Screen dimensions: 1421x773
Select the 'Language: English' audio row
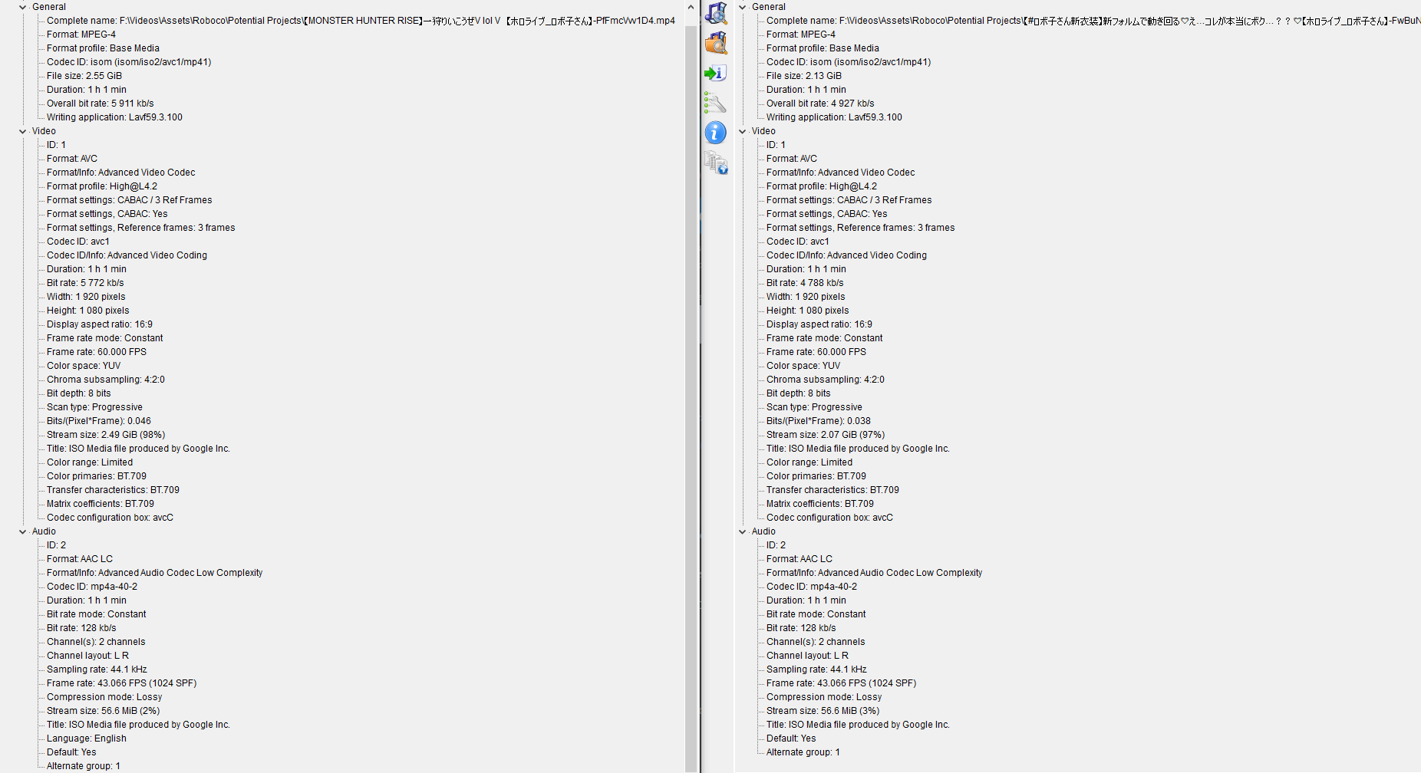87,738
